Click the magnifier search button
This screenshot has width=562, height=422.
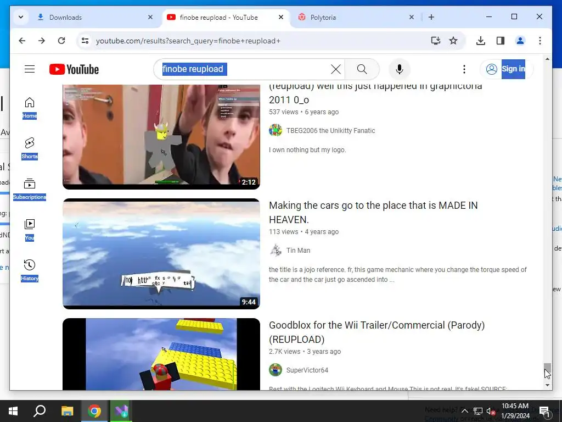pos(362,69)
